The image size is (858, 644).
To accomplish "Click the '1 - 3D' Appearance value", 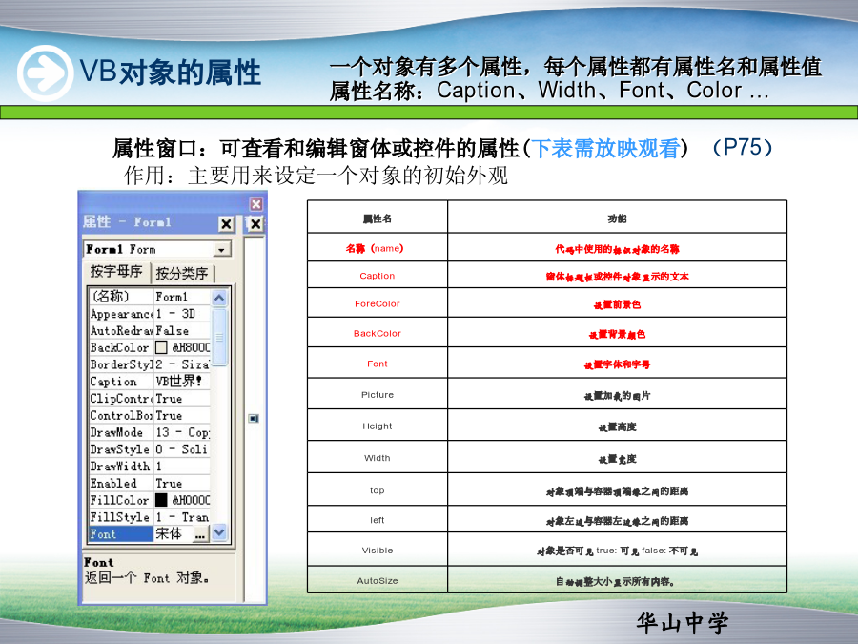I will click(182, 314).
